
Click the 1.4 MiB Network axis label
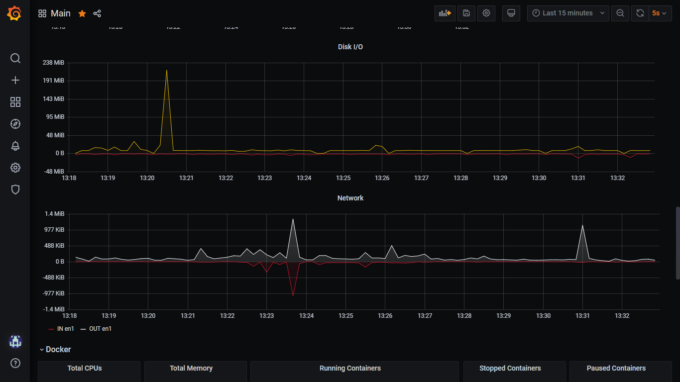click(x=55, y=214)
